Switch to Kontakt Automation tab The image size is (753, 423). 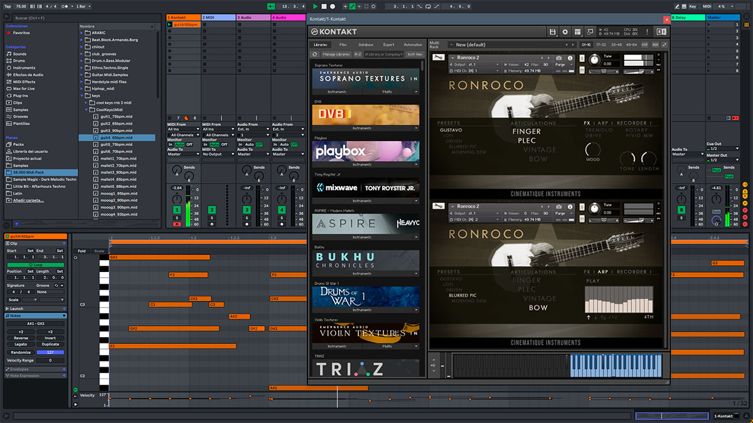tap(413, 44)
